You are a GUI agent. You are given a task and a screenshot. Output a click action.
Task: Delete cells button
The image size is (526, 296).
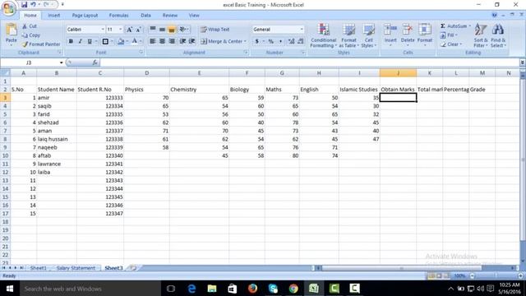pyautogui.click(x=408, y=35)
